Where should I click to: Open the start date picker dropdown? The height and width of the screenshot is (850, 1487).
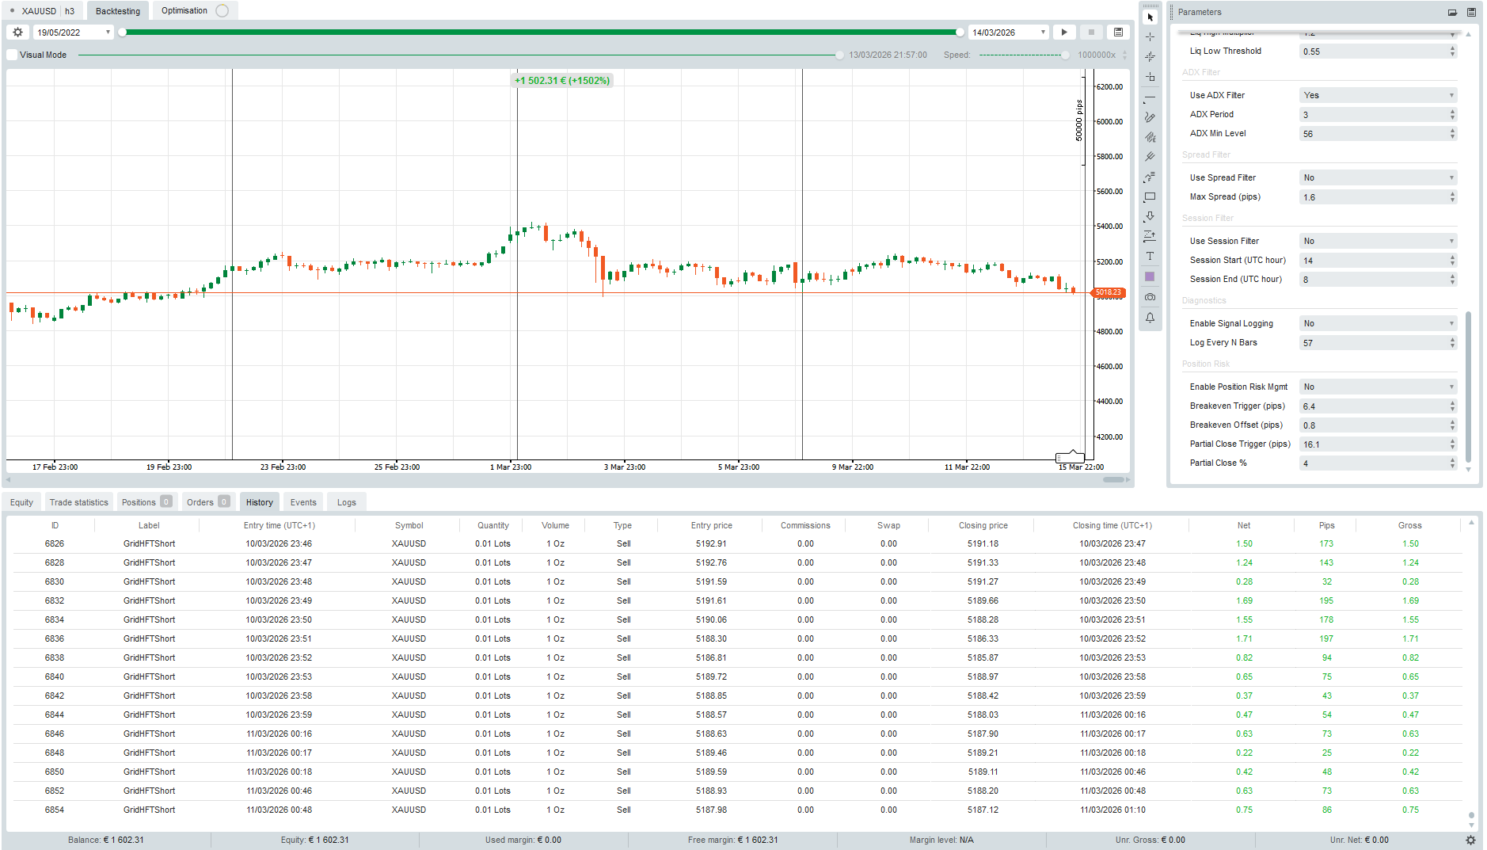pos(108,32)
